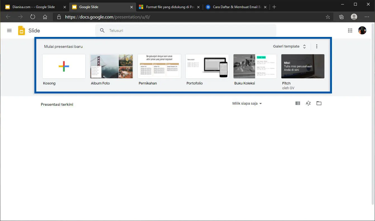375x221 pixels.
Task: Open the Pernikahan template
Action: coord(159,66)
